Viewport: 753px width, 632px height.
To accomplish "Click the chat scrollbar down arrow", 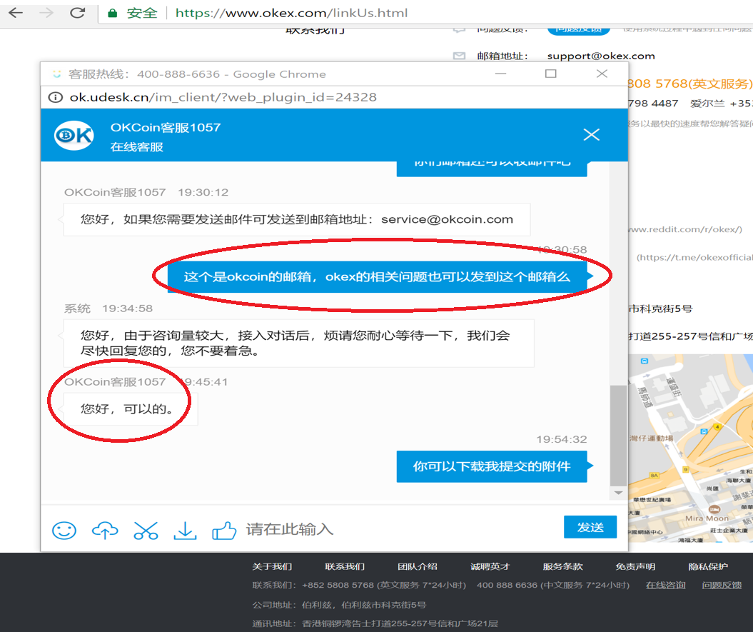I will coord(619,493).
